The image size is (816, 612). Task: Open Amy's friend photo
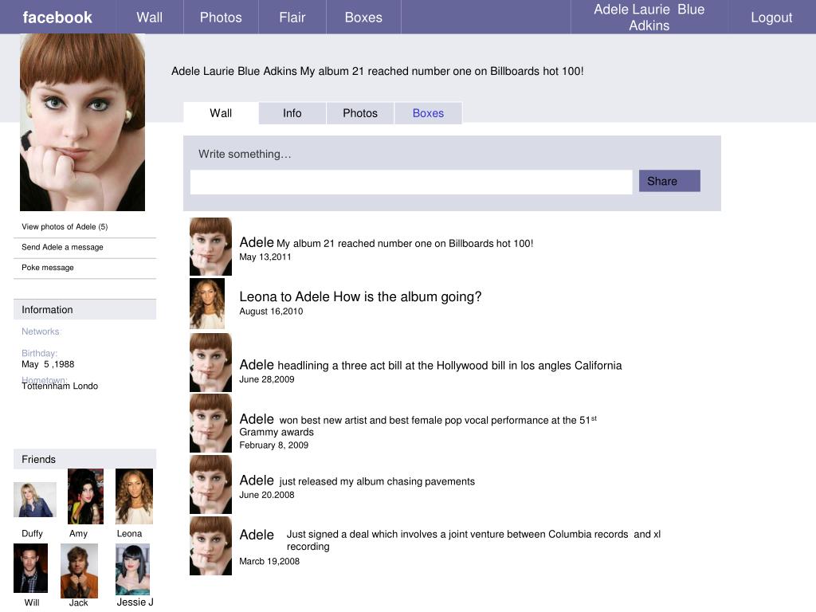85,496
